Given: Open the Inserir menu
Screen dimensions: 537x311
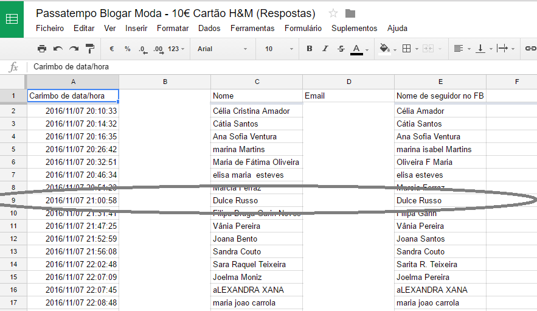Looking at the screenshot, I should point(136,29).
